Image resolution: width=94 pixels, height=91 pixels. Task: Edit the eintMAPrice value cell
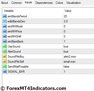coord(78,31)
